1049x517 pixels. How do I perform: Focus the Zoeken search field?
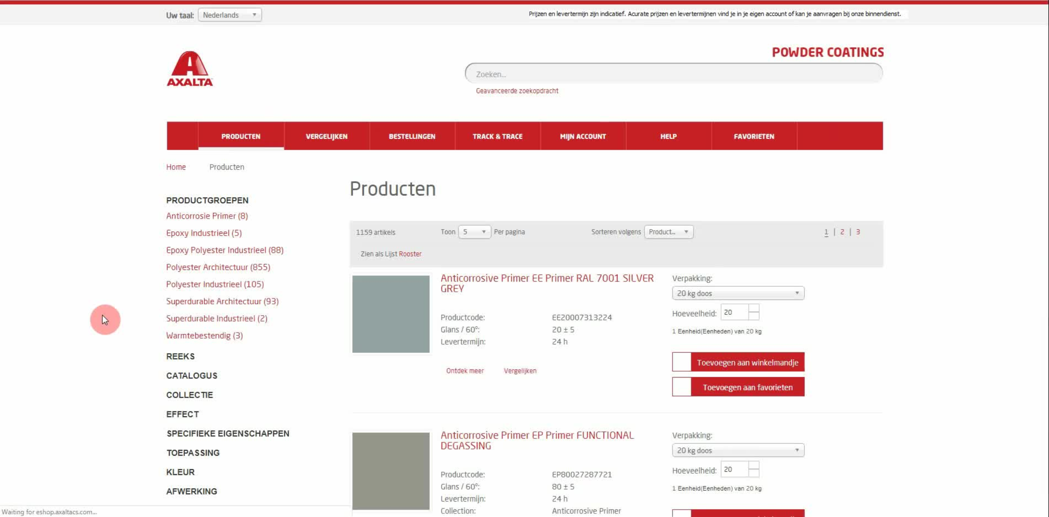(x=674, y=74)
